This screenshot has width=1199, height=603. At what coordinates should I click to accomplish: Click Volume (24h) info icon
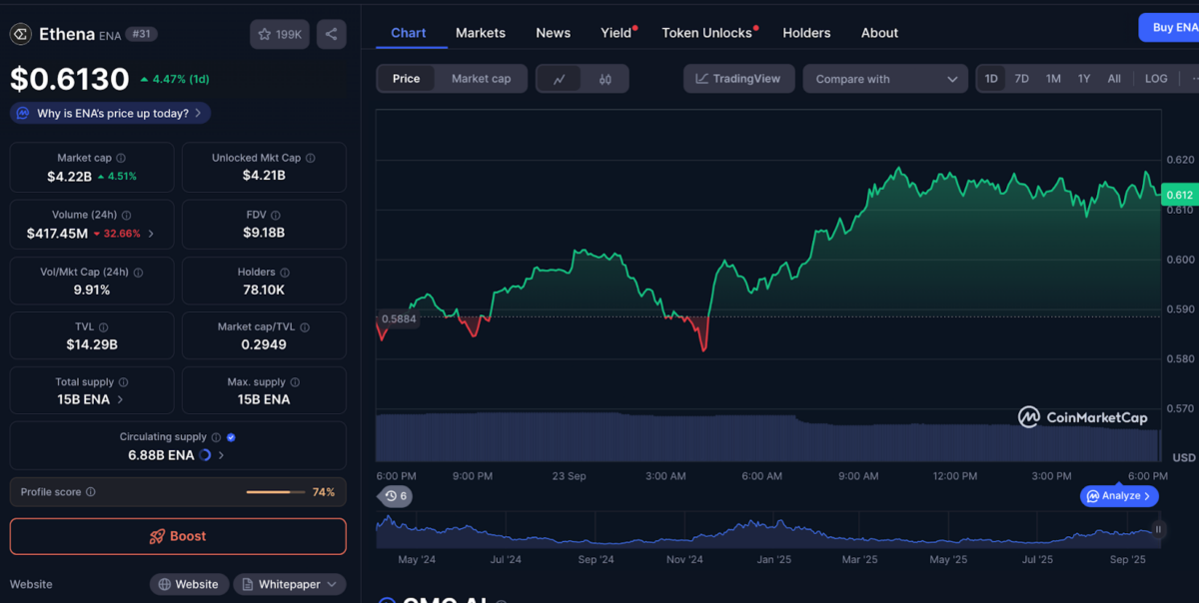[x=126, y=215]
